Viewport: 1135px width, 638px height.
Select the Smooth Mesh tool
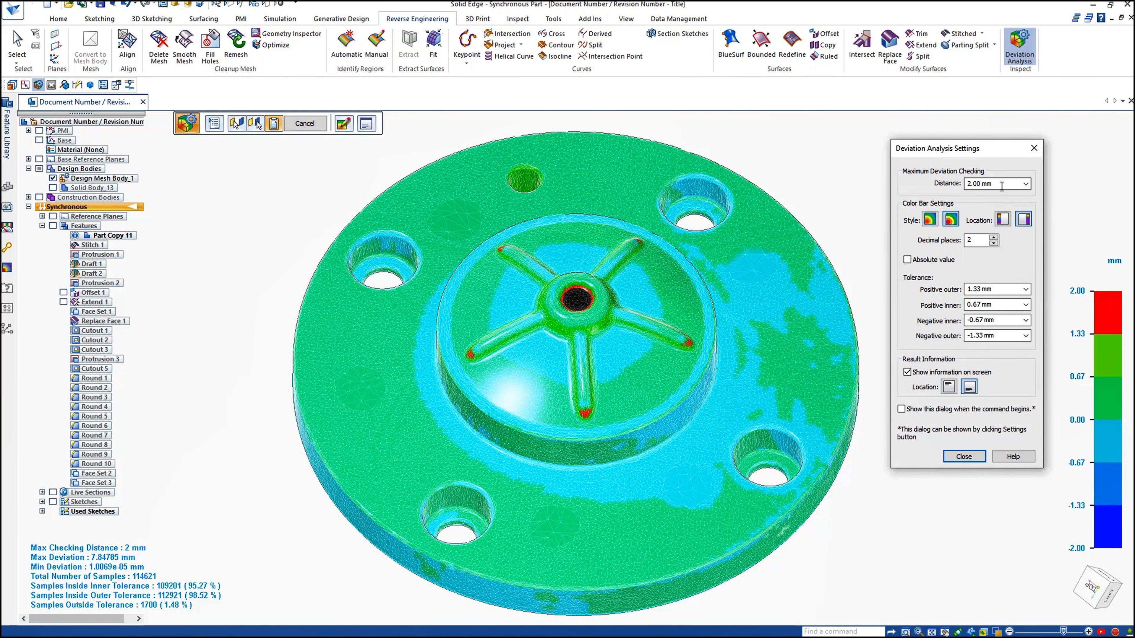(x=184, y=40)
